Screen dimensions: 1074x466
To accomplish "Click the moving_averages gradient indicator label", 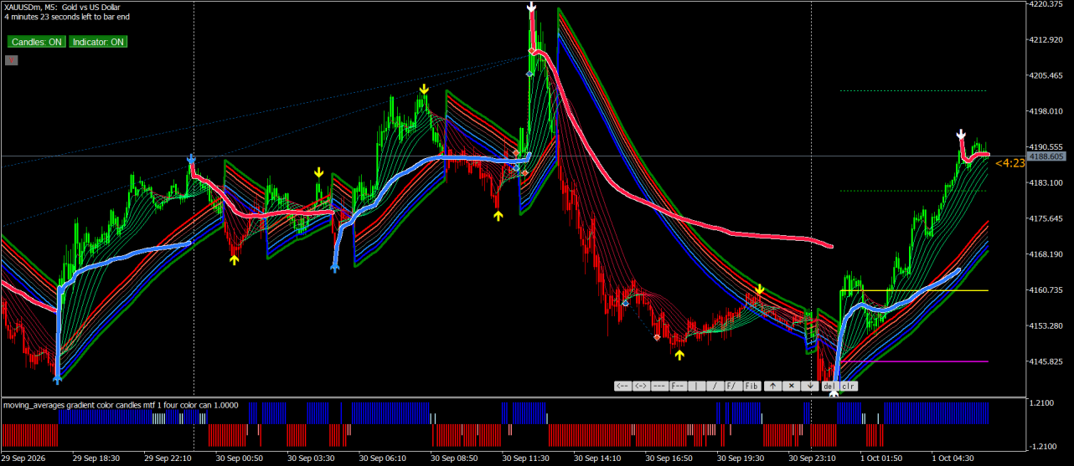I will pyautogui.click(x=121, y=405).
